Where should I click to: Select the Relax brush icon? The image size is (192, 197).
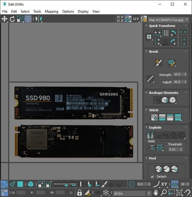point(172,62)
